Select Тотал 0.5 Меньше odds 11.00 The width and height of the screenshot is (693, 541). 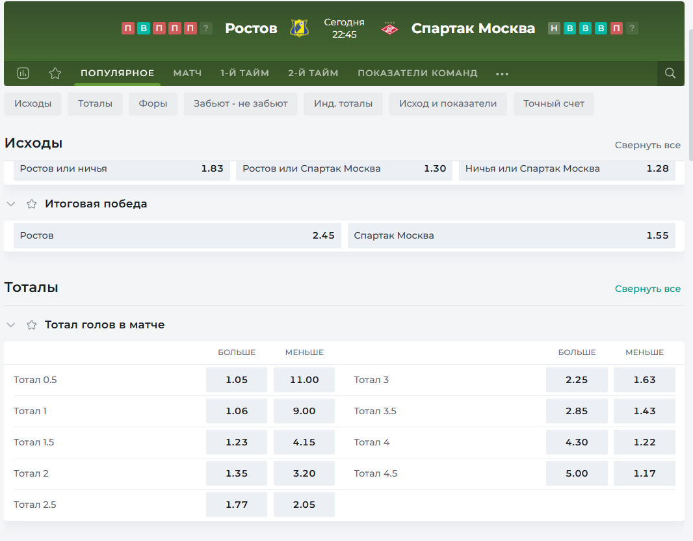point(304,380)
